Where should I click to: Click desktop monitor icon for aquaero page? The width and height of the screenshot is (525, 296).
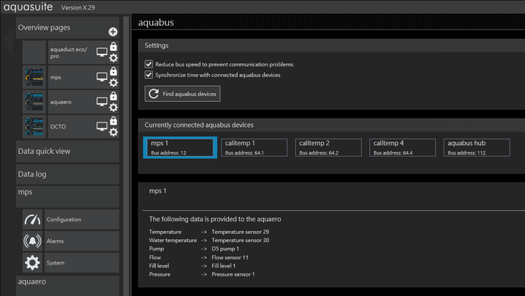pos(102,102)
